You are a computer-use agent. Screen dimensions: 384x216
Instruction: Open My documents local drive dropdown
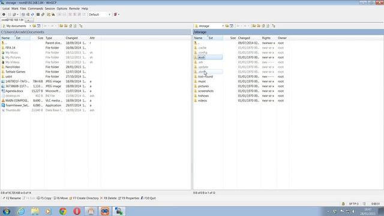tap(17, 26)
